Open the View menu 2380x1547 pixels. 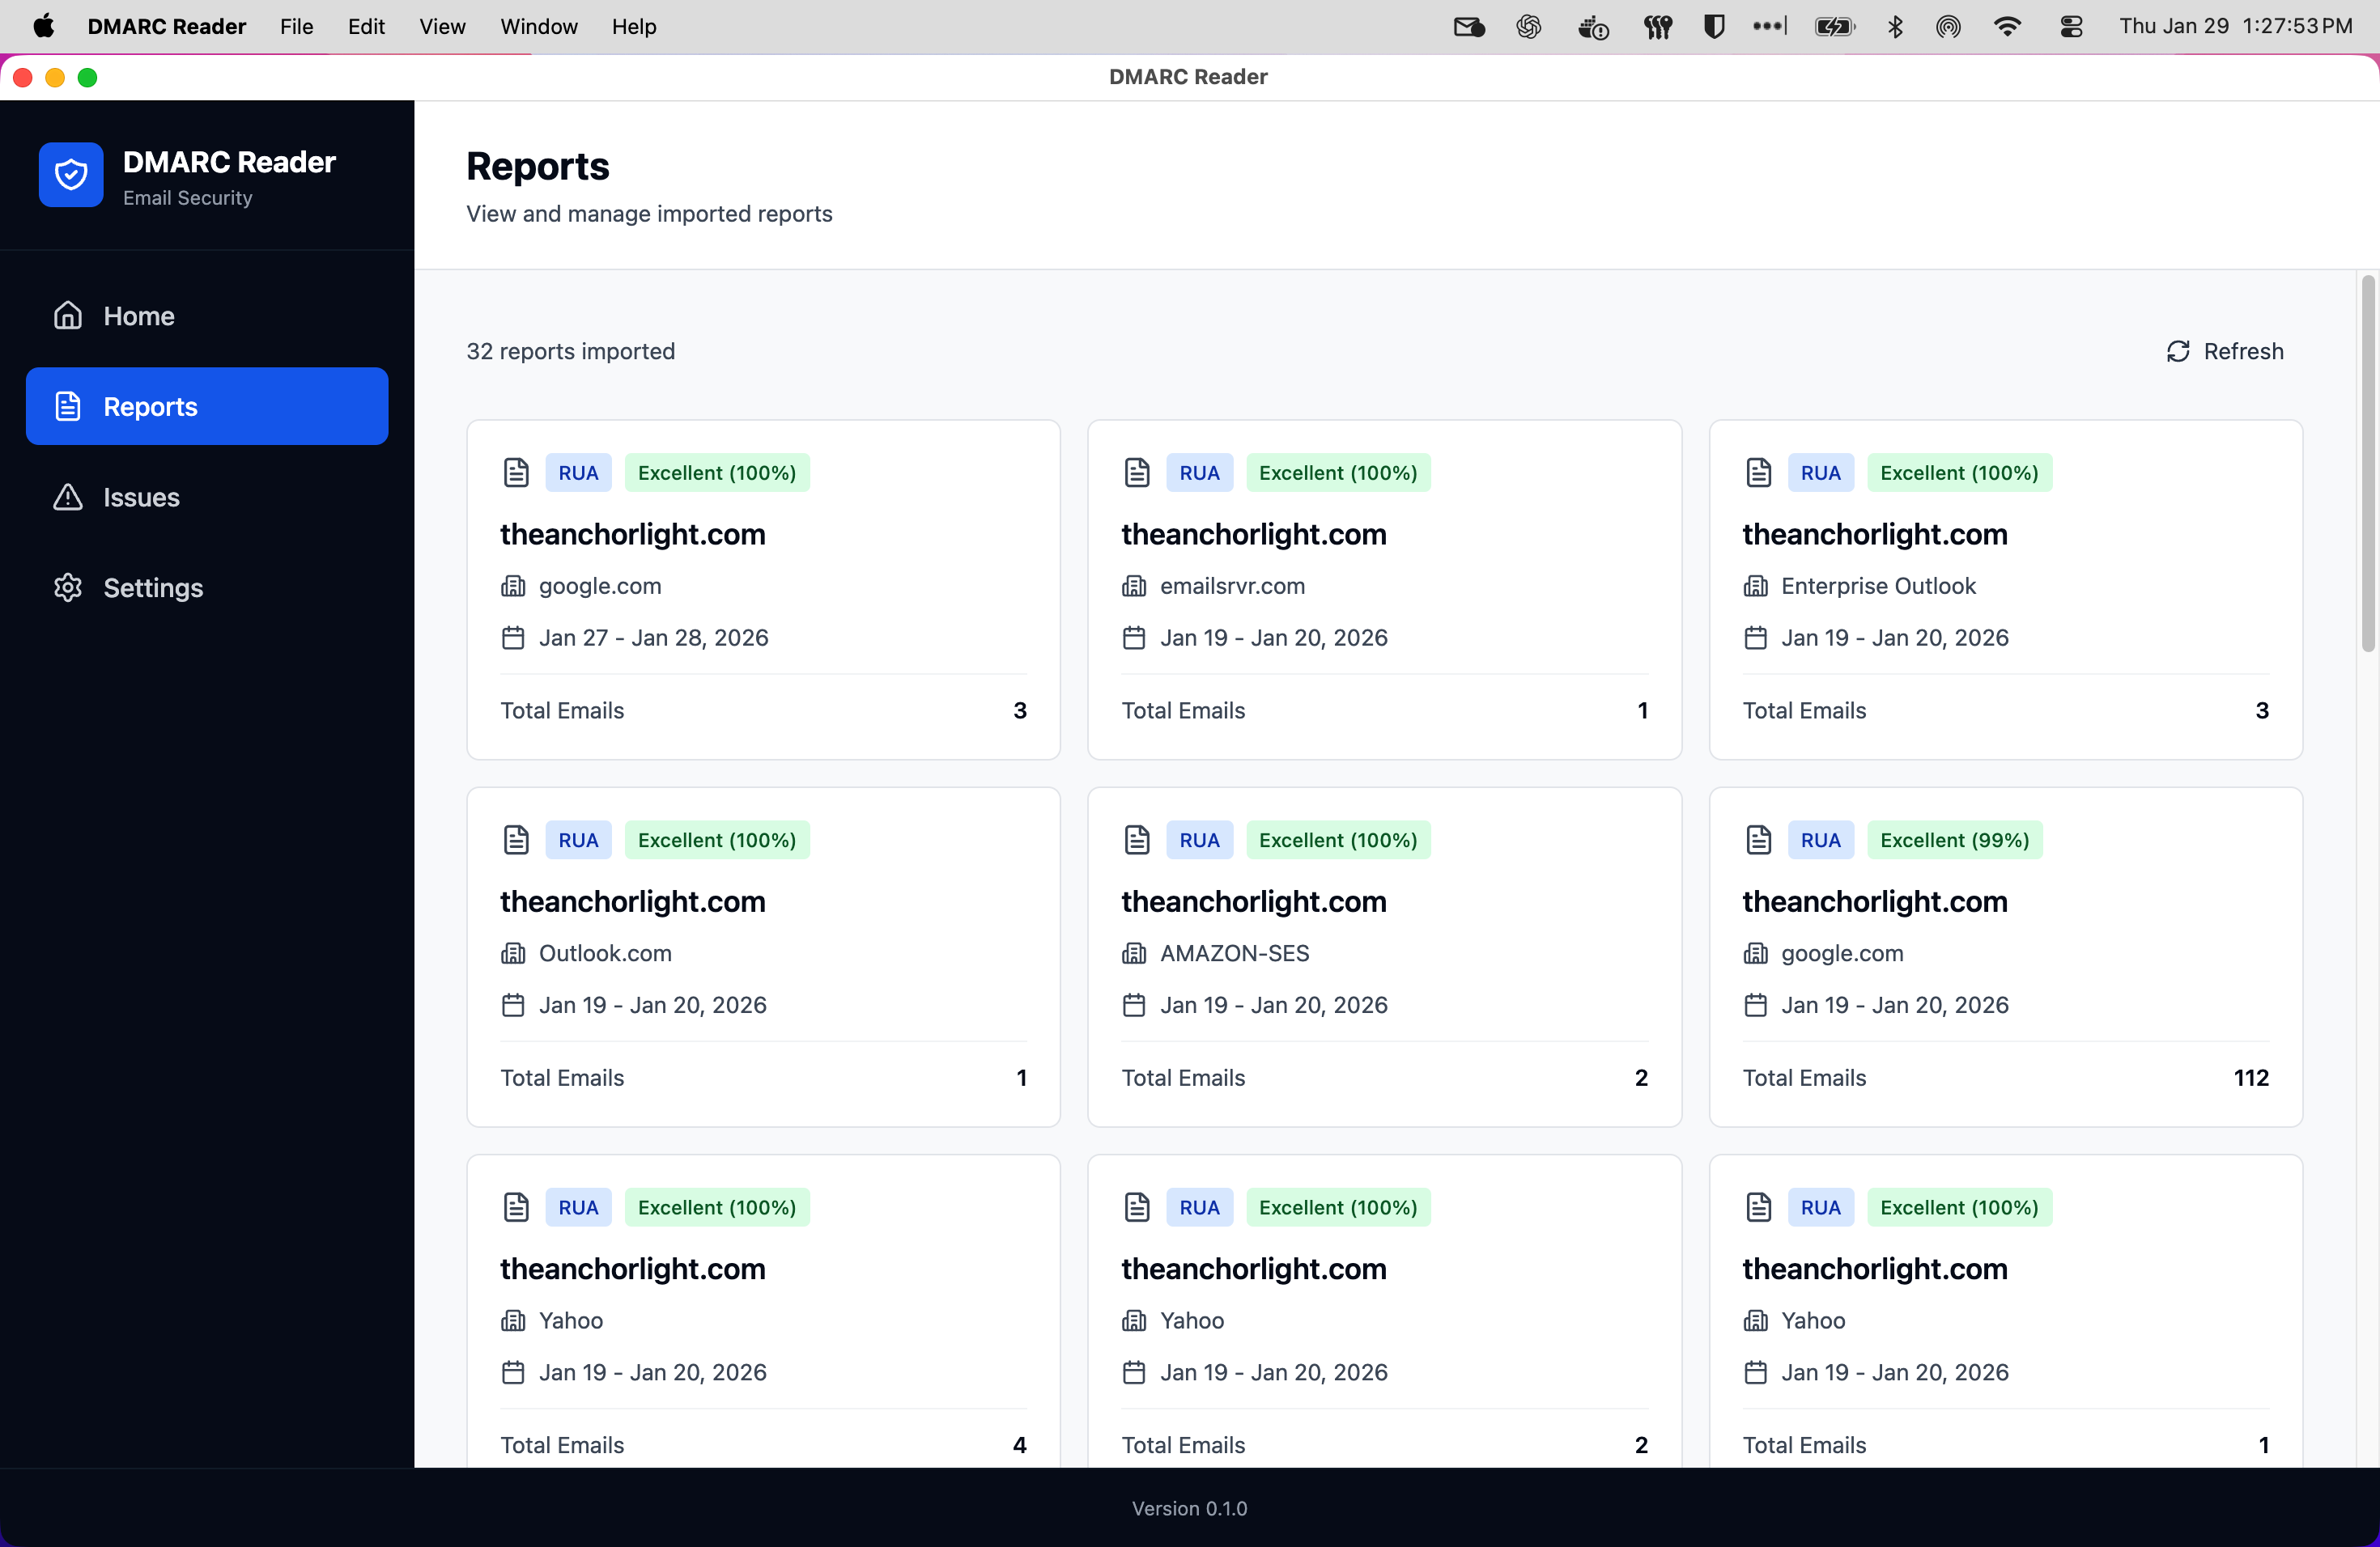point(442,27)
